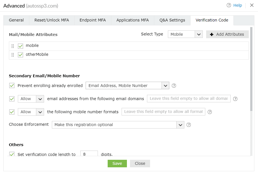Screen dimensions: 258x174
Task: Click the vertical scrollbar of settings panel
Action: pyautogui.click(x=251, y=70)
